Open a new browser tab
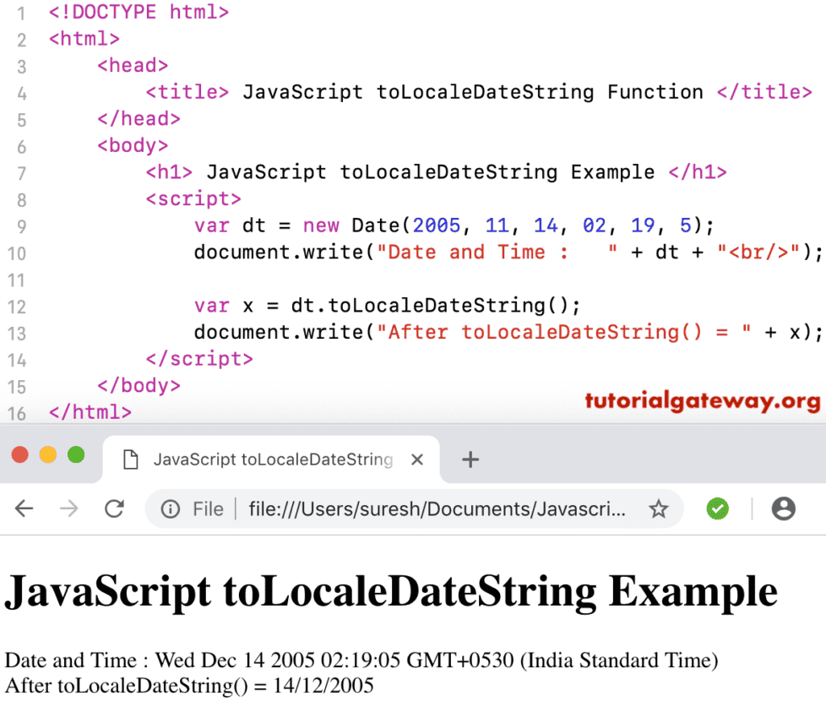The image size is (826, 701). point(470,459)
